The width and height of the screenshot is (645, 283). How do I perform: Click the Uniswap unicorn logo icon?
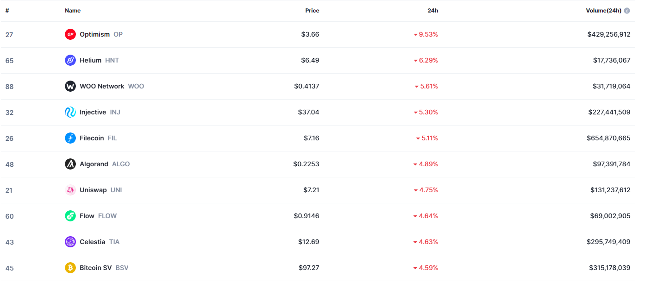tap(70, 190)
